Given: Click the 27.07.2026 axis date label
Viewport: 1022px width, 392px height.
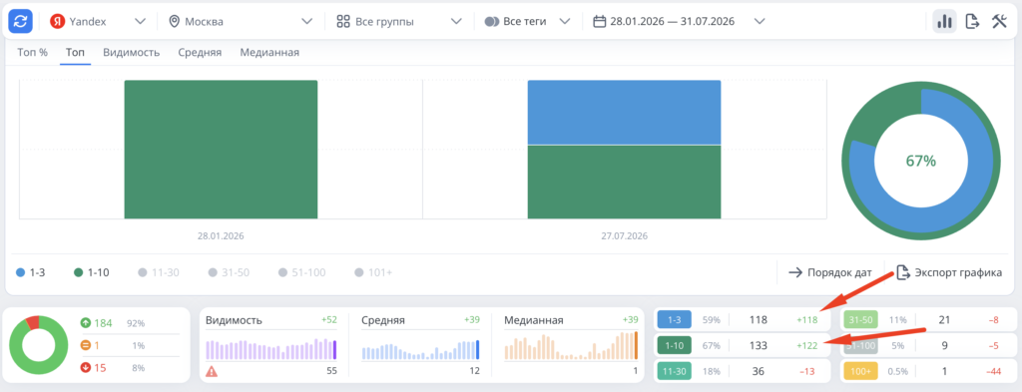Looking at the screenshot, I should tap(625, 235).
